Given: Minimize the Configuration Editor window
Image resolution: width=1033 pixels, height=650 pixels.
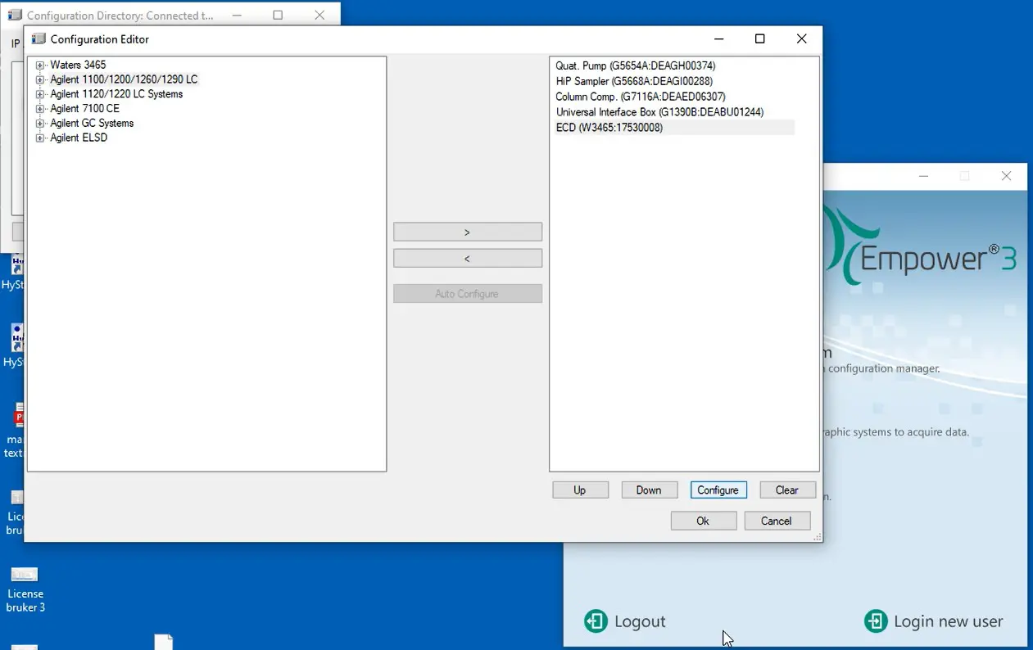Looking at the screenshot, I should (718, 38).
